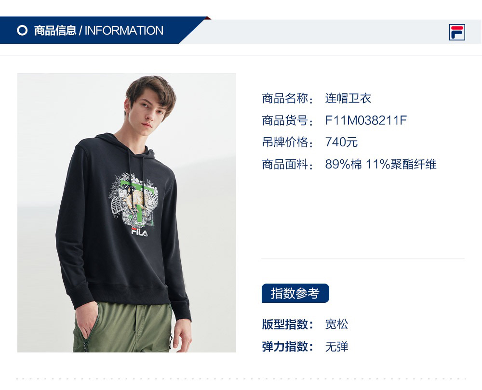
Task: Click the product name 连帽卫衣
Action: click(x=348, y=98)
